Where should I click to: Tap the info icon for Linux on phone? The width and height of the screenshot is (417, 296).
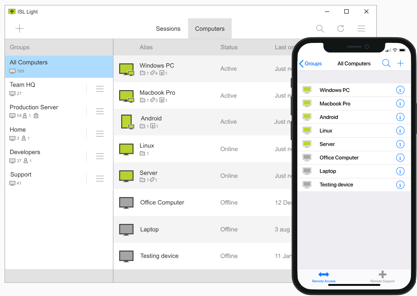[400, 130]
